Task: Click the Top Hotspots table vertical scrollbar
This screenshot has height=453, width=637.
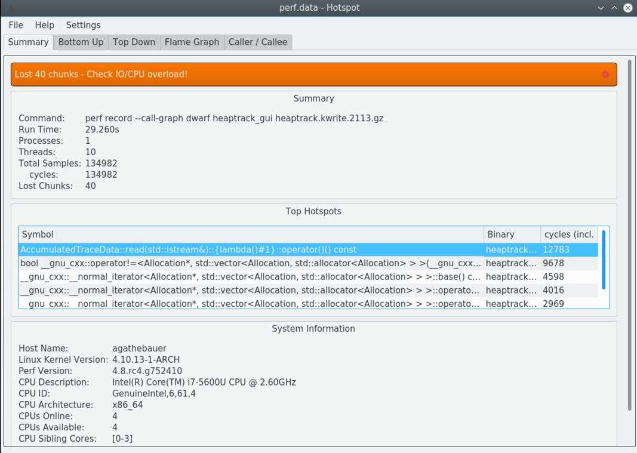Action: point(604,260)
